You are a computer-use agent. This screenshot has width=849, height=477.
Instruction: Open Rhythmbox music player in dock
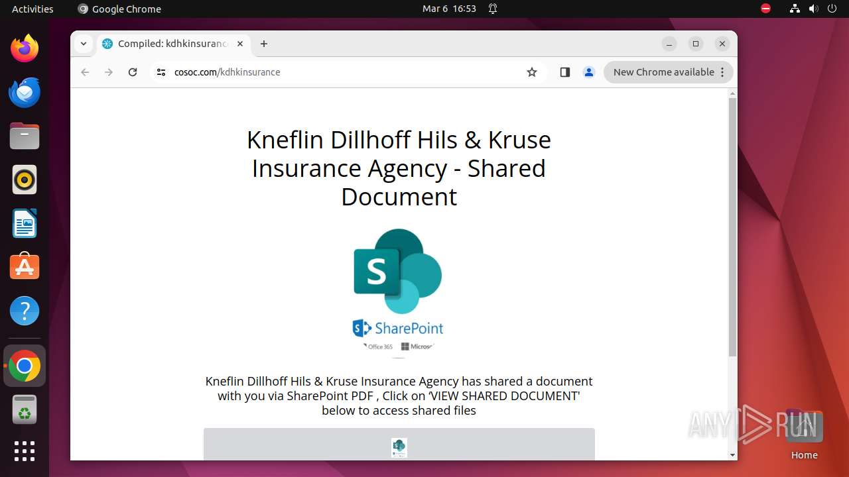[25, 180]
